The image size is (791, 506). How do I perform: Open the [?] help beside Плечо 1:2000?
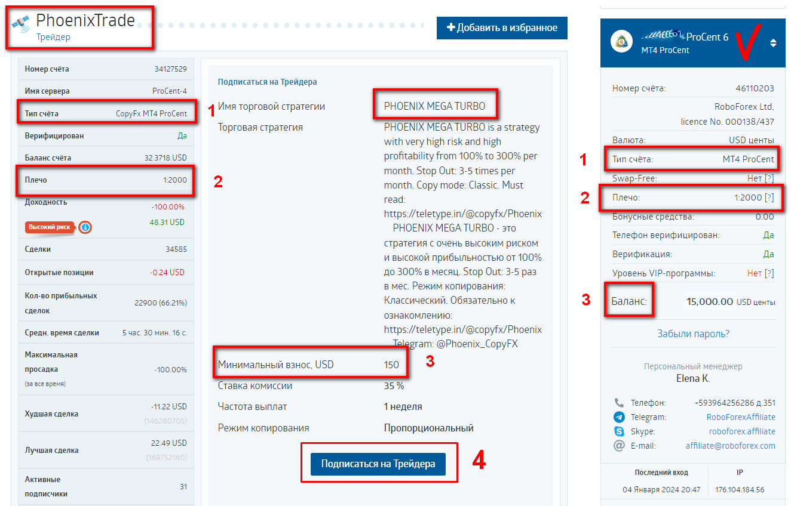click(x=769, y=198)
